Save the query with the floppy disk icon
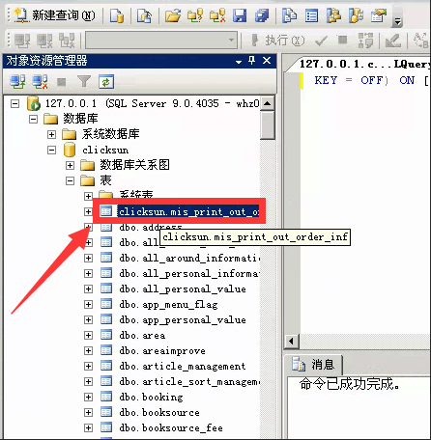 click(240, 15)
